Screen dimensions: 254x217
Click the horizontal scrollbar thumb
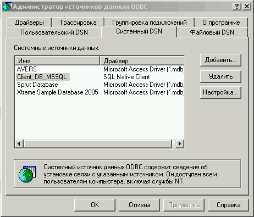point(98,143)
